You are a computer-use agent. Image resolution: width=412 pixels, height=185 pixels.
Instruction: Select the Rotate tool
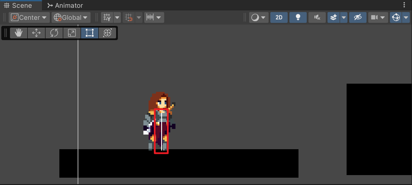(x=54, y=33)
